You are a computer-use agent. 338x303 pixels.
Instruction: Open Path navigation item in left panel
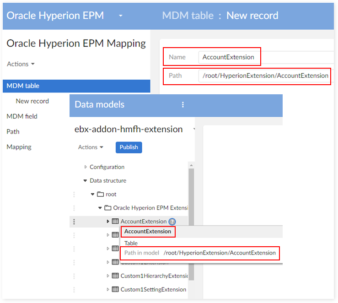click(13, 131)
